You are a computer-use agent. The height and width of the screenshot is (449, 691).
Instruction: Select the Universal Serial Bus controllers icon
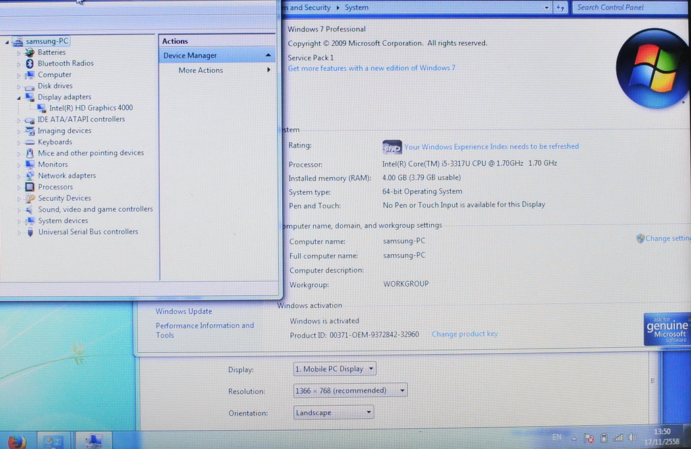pyautogui.click(x=30, y=232)
